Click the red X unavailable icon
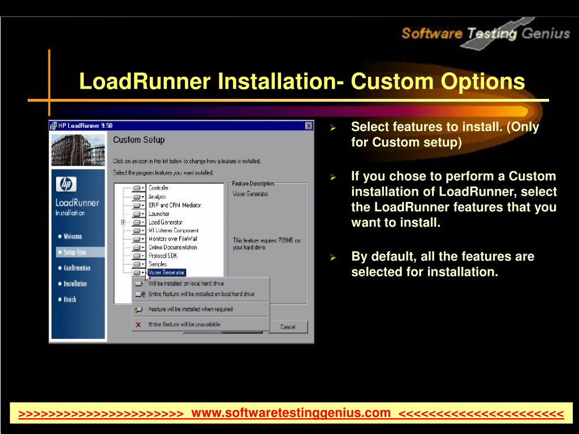 click(x=138, y=325)
